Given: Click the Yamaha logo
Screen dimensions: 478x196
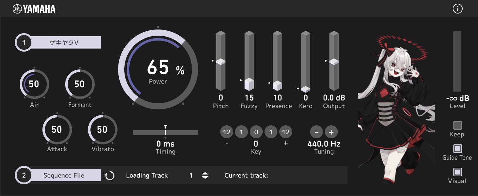Looking at the screenshot, I should (34, 9).
